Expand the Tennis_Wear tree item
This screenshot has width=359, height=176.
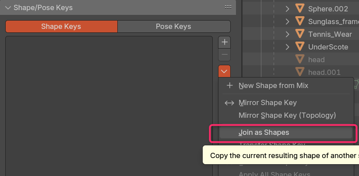287,34
